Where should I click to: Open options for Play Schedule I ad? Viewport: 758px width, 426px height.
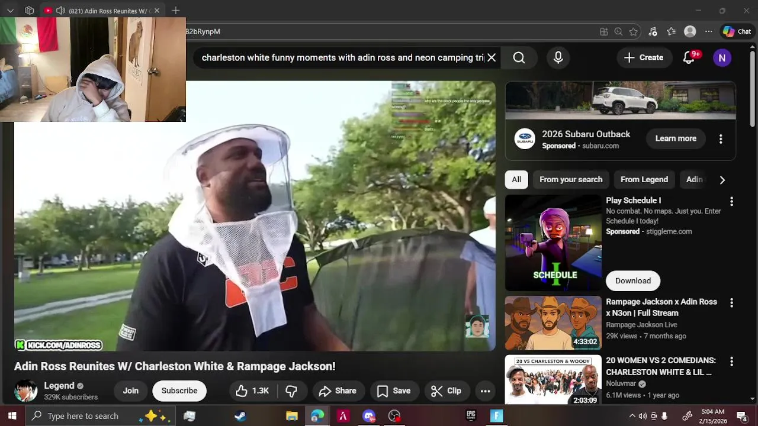731,202
